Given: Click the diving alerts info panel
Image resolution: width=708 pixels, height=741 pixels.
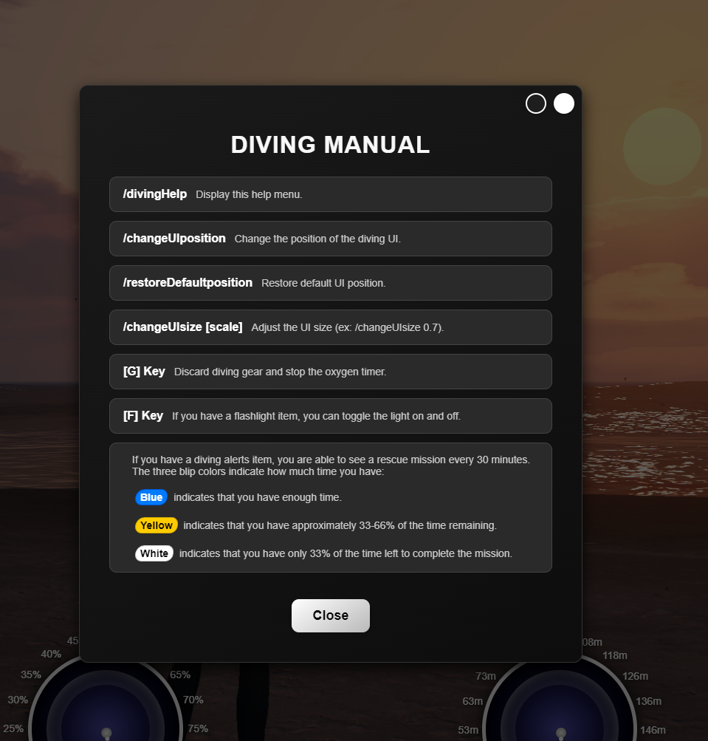Looking at the screenshot, I should (x=330, y=508).
